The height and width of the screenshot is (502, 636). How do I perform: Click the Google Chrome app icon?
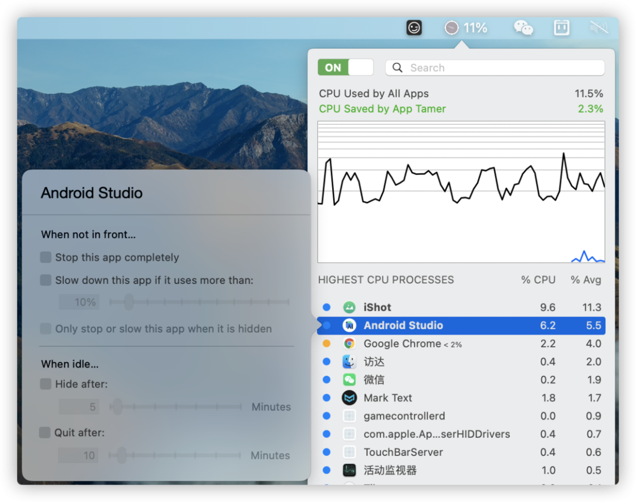pos(349,344)
